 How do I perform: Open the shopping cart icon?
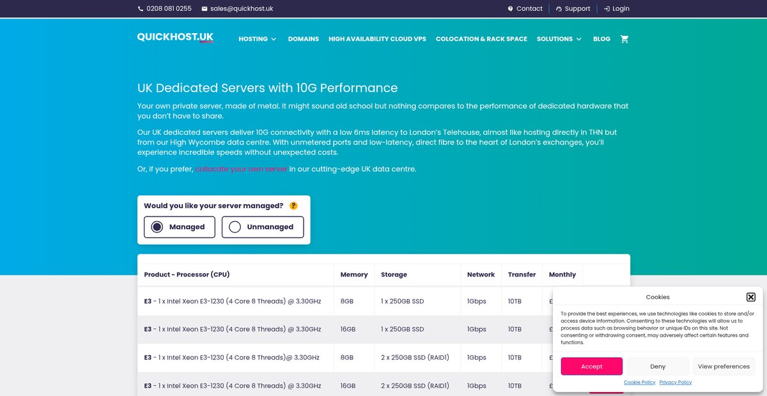(x=624, y=39)
